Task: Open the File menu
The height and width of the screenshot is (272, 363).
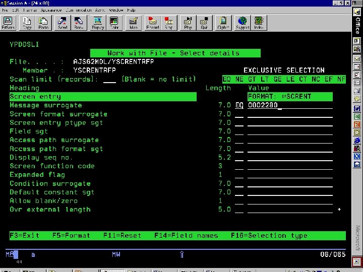Action: (x=5, y=10)
